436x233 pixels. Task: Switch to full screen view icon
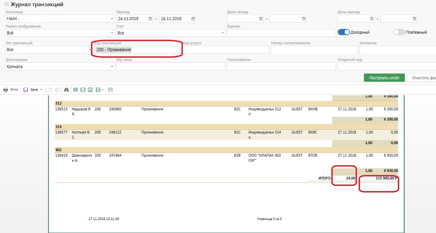[76, 90]
